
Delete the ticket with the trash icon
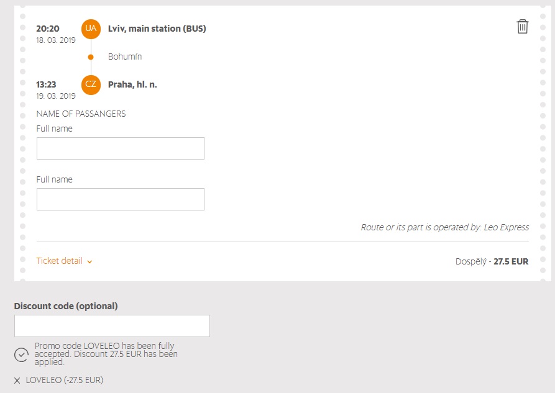tap(523, 26)
